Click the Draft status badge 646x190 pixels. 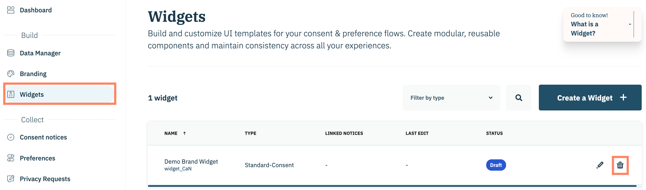pyautogui.click(x=496, y=165)
